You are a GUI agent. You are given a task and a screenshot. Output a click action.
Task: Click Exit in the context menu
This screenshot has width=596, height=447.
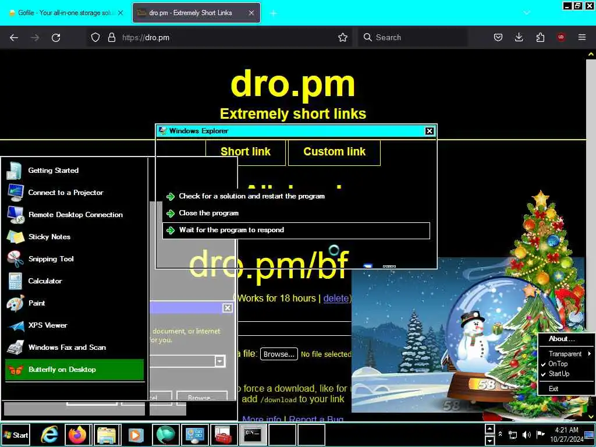(x=566, y=388)
